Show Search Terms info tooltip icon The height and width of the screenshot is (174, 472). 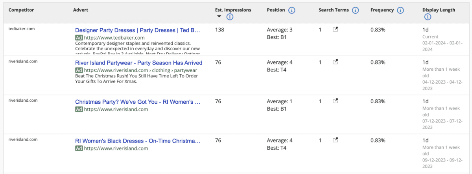(x=356, y=10)
